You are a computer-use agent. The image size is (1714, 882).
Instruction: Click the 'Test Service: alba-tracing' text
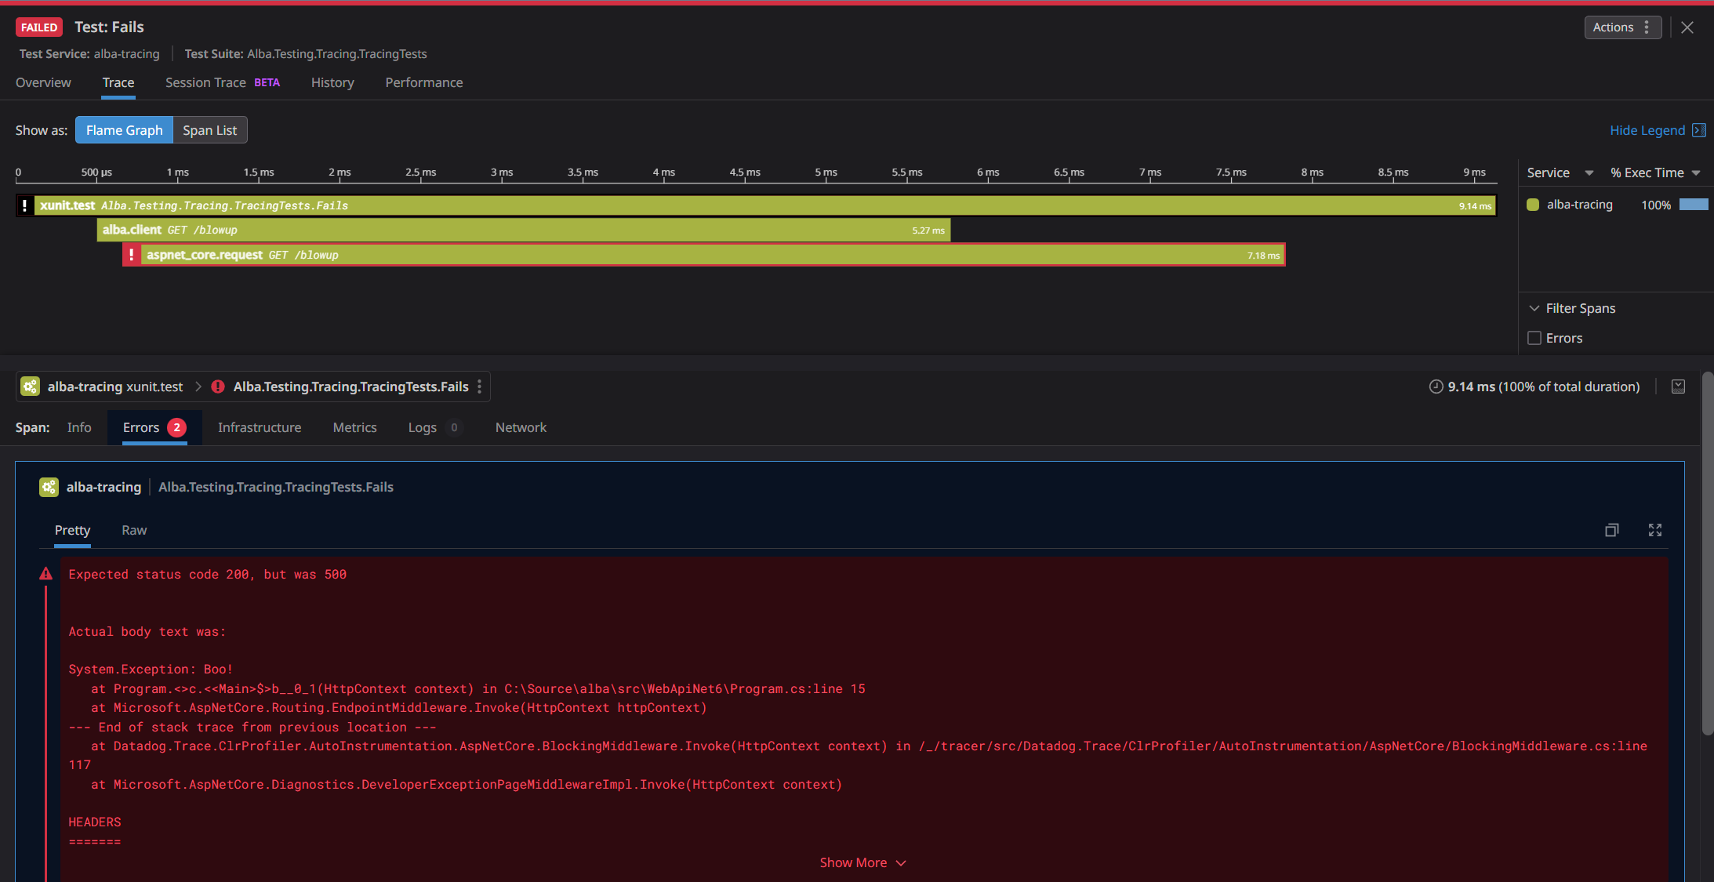click(89, 54)
